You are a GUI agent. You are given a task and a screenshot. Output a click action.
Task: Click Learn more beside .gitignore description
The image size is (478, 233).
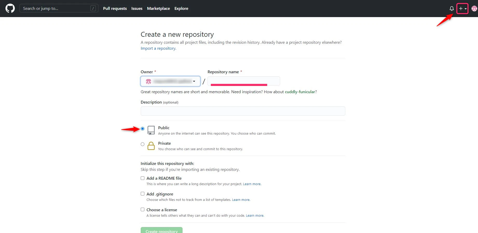tap(241, 200)
